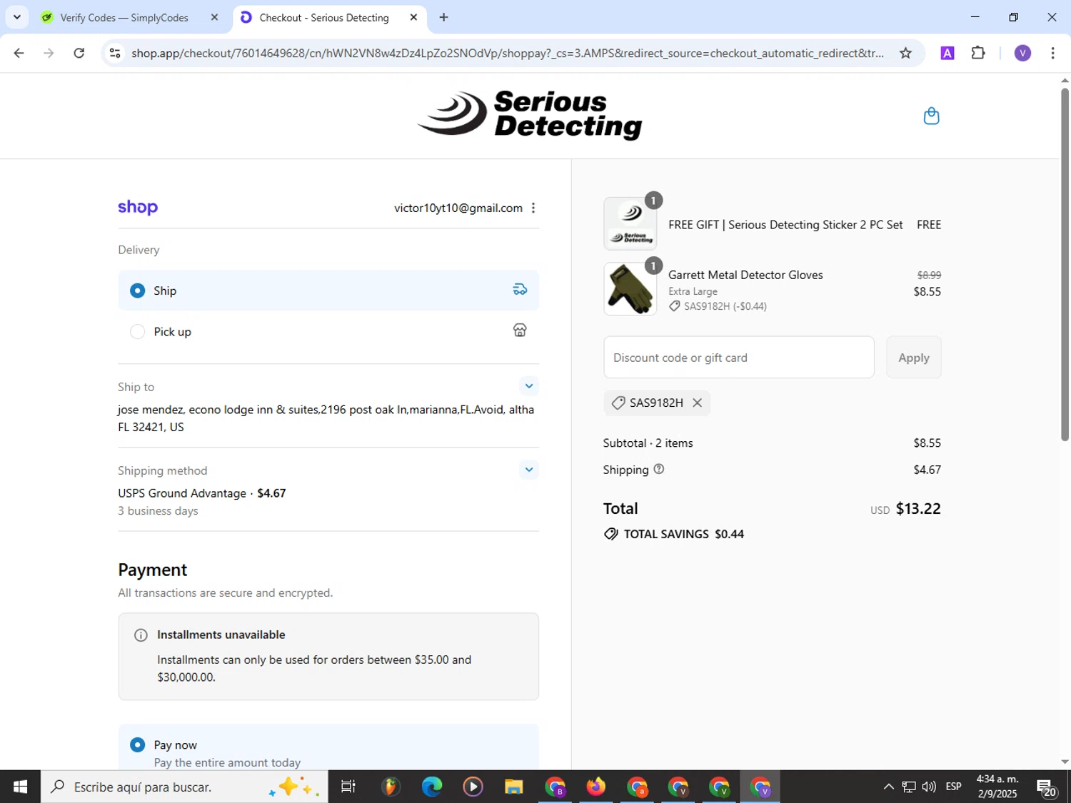Expand the Shipping method section
The image size is (1071, 803).
528,470
